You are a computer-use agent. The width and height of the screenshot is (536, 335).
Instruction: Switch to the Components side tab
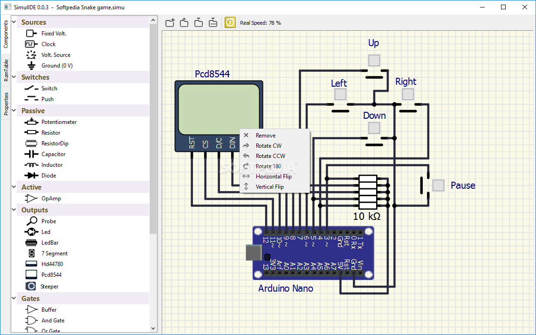pyautogui.click(x=6, y=34)
